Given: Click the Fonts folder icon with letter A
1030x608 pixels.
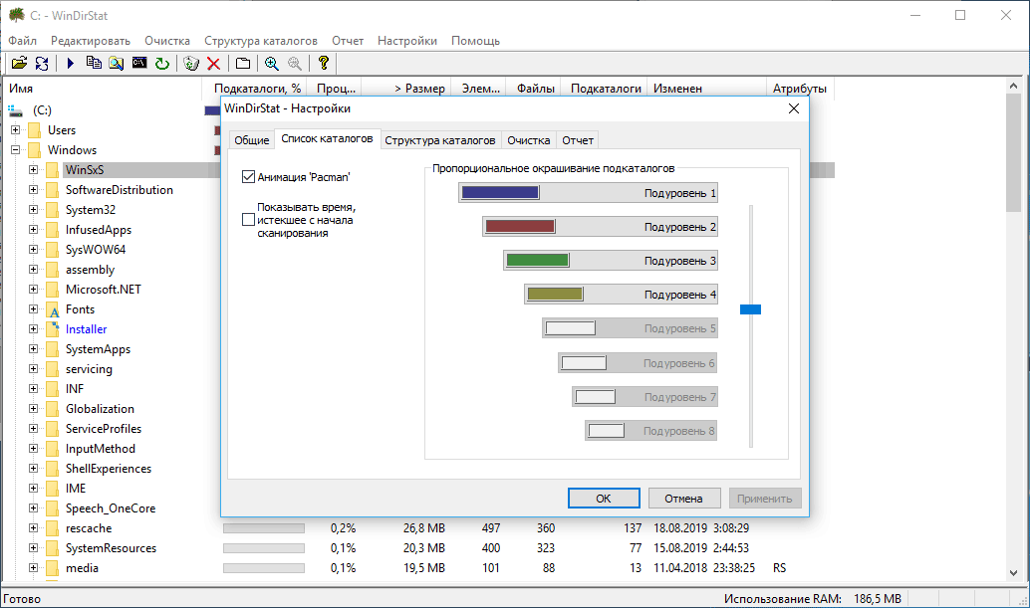Looking at the screenshot, I should [x=53, y=309].
